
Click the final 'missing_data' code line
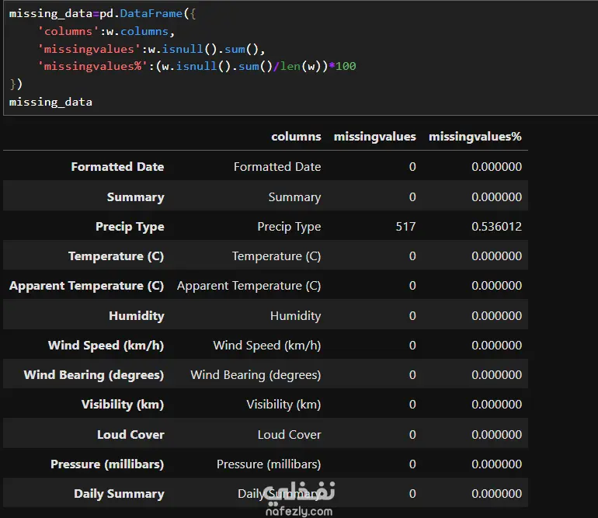click(x=50, y=103)
